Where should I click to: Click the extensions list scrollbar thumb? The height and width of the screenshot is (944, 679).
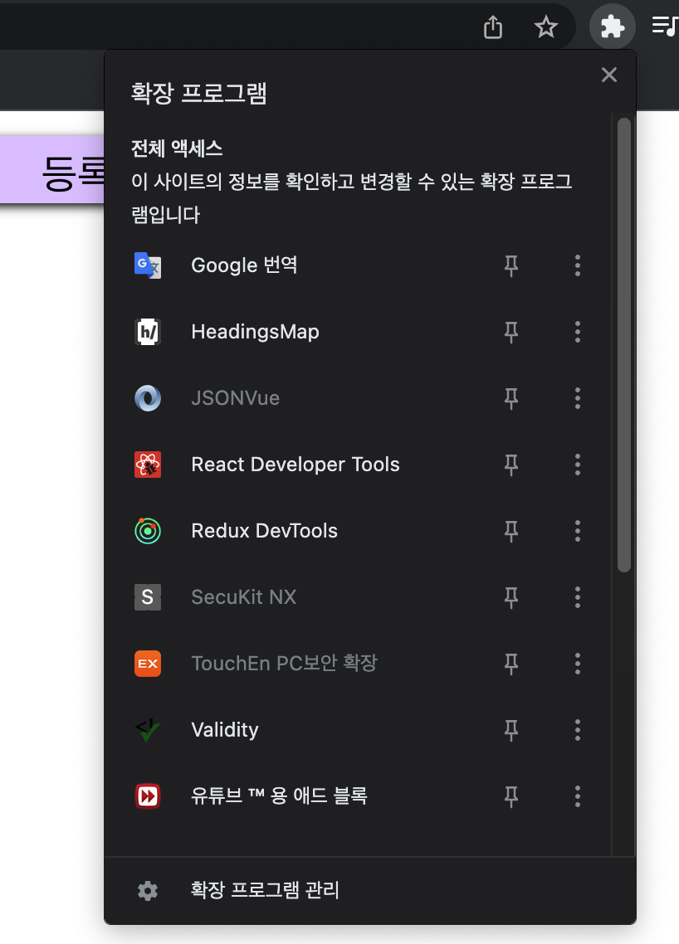[623, 344]
